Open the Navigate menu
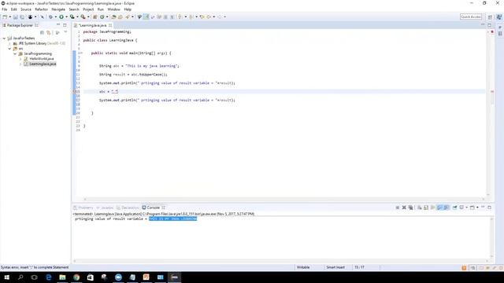This screenshot has height=283, width=504. pyautogui.click(x=58, y=9)
